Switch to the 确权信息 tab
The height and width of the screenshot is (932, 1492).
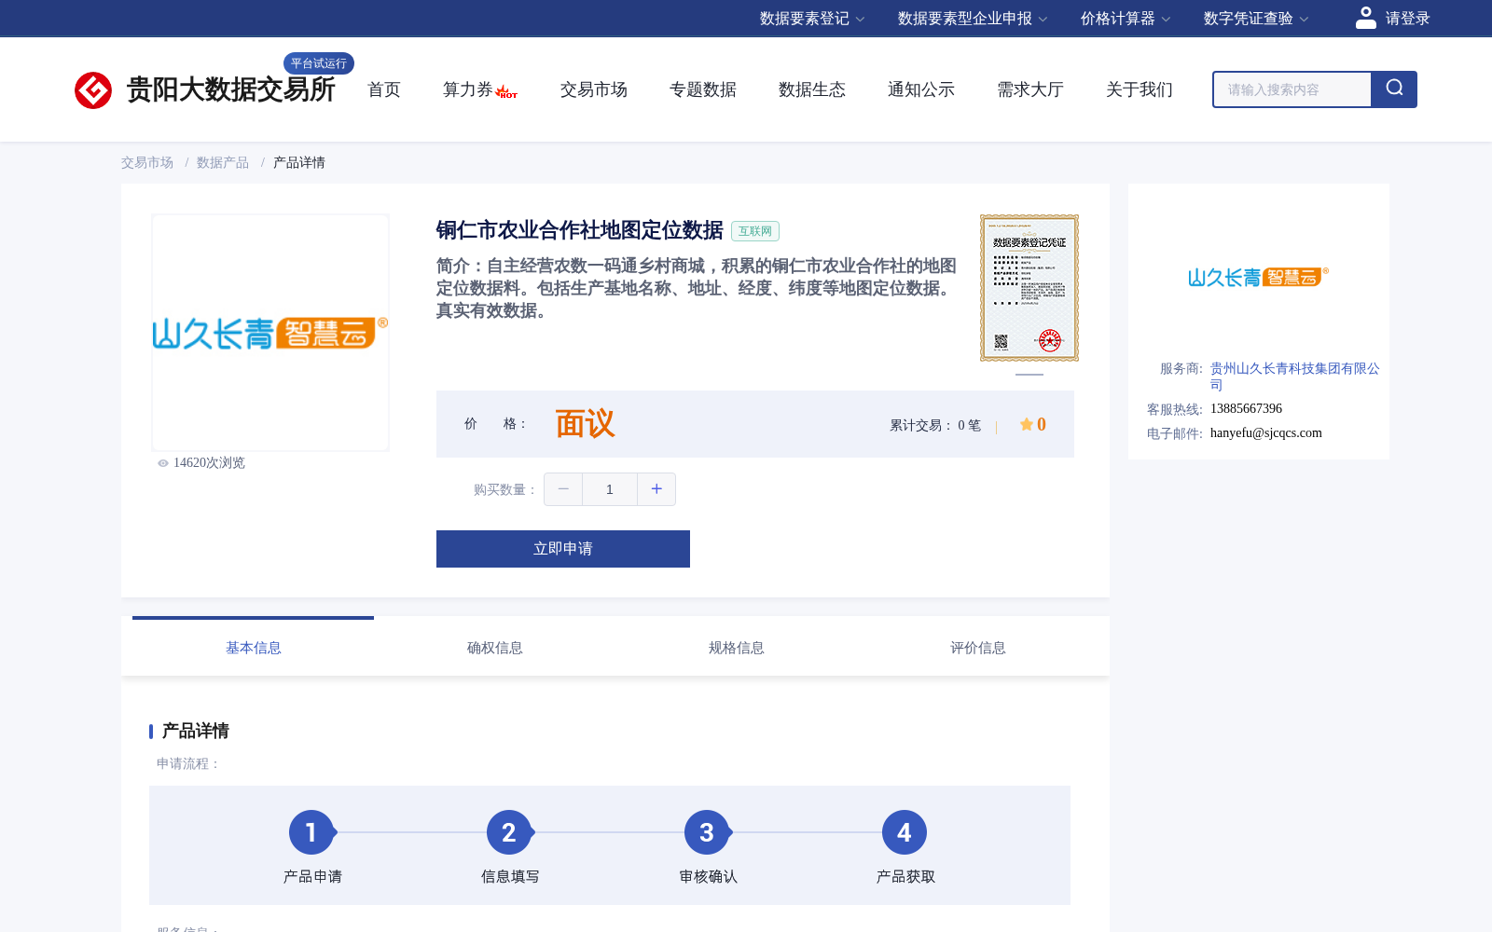point(495,648)
